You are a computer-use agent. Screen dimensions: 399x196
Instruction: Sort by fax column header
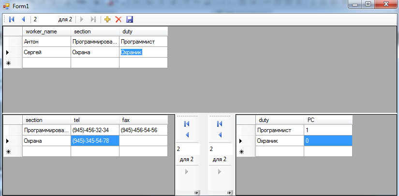(x=143, y=120)
